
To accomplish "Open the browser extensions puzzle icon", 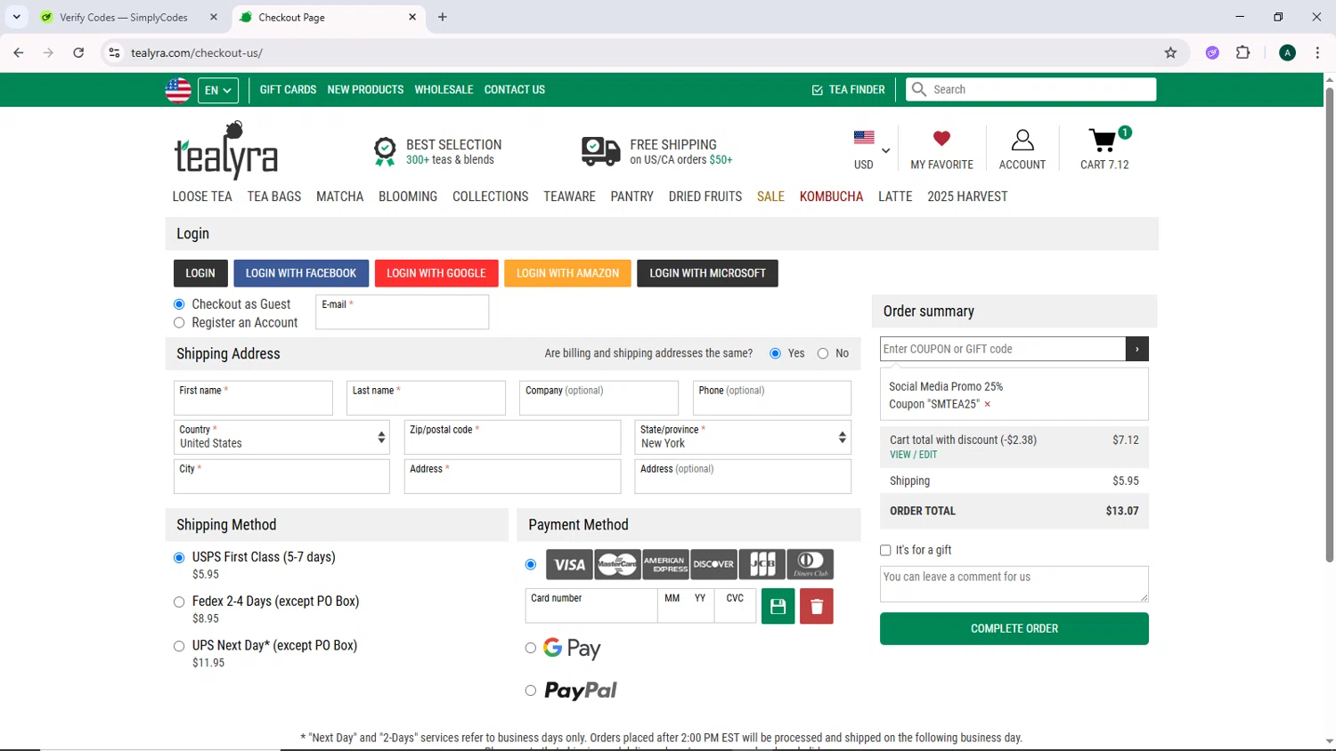I will pyautogui.click(x=1243, y=52).
